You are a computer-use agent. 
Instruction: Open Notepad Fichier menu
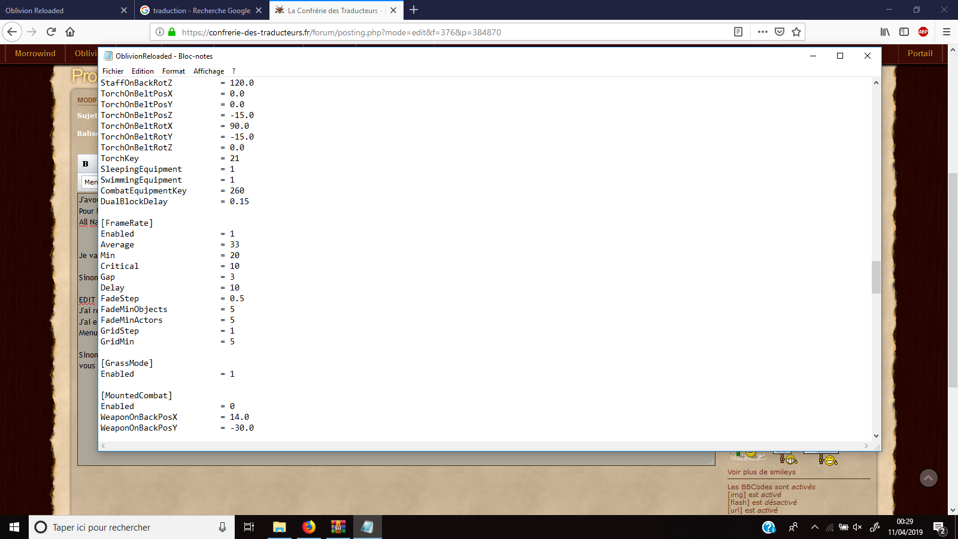click(x=113, y=71)
